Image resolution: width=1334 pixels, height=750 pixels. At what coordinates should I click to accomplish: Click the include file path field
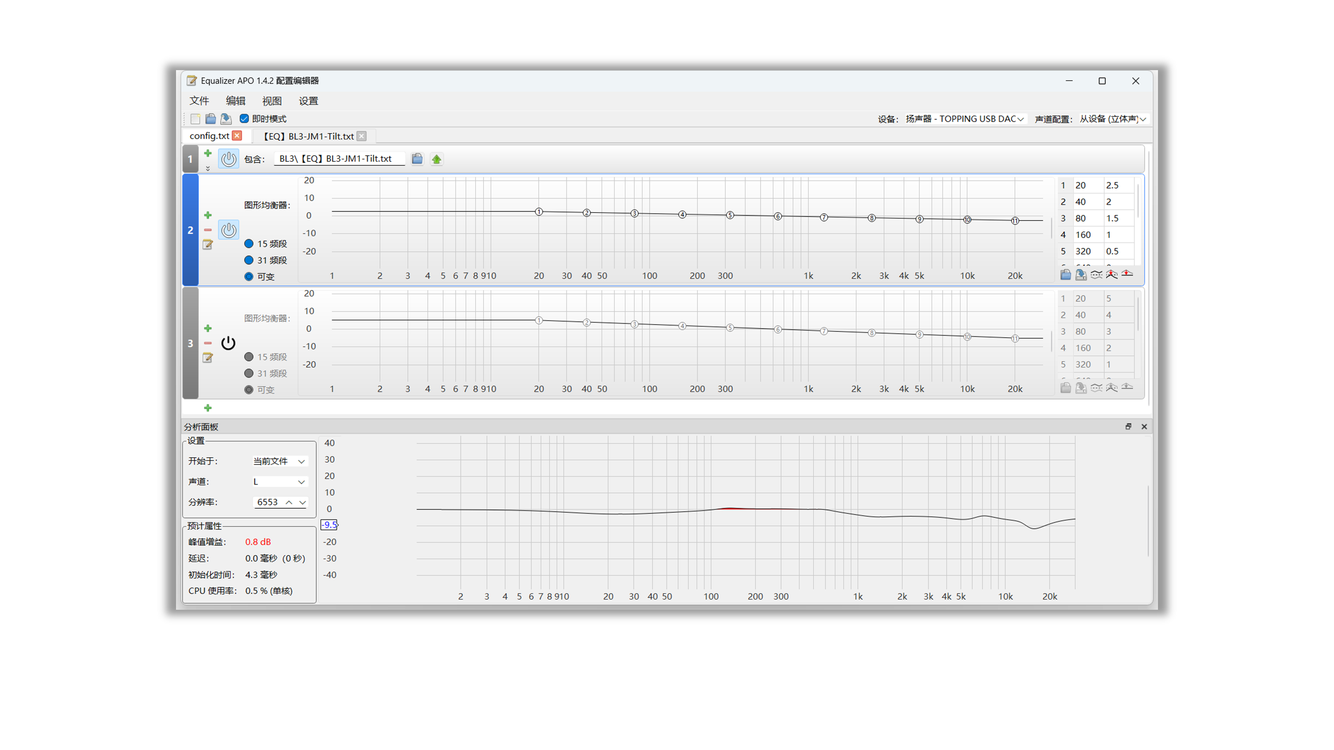coord(339,159)
